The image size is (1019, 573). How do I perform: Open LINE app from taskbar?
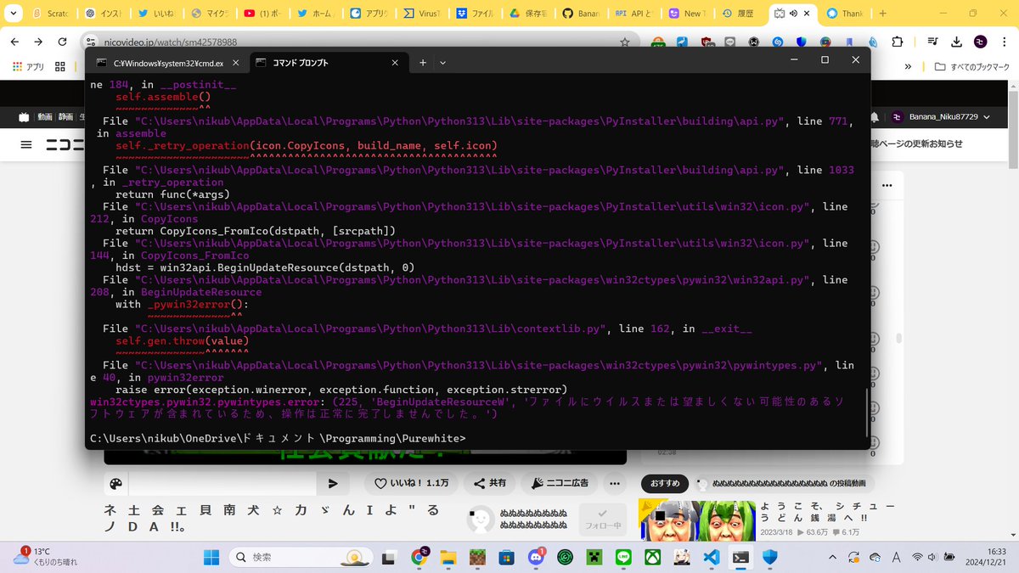[x=623, y=557]
